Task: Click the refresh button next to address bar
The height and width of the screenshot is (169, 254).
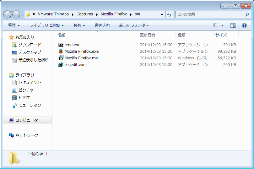Action: [x=169, y=14]
